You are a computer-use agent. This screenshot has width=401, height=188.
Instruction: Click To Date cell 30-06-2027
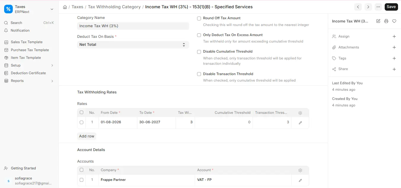156,122
